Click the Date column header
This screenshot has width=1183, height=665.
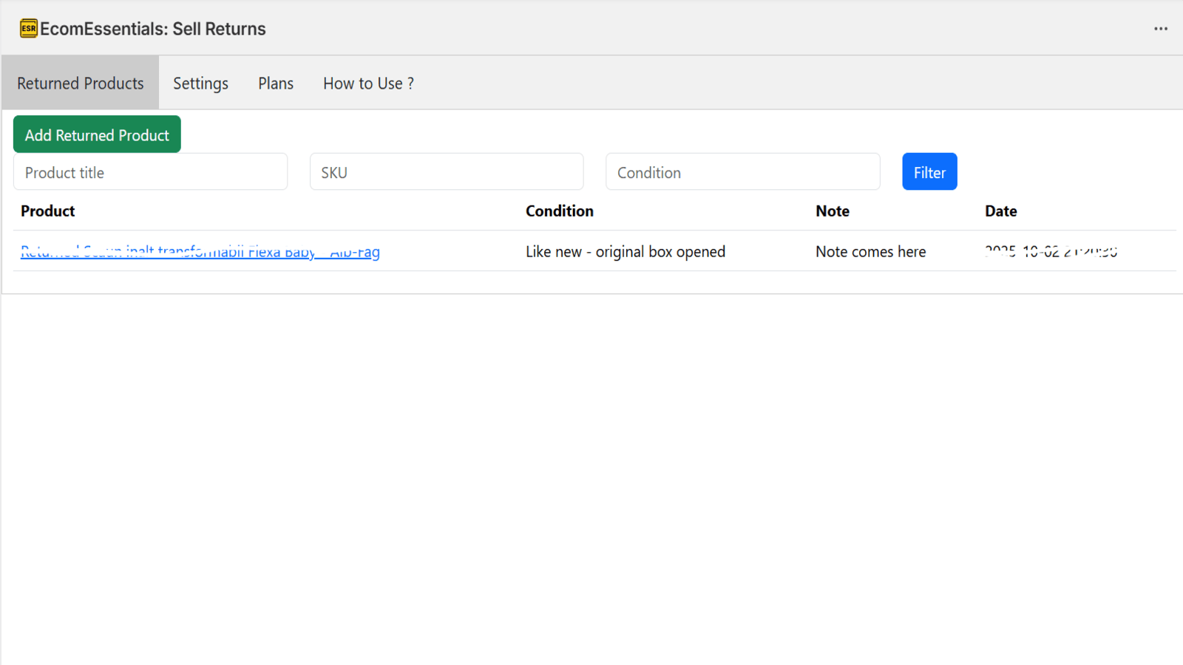1001,211
